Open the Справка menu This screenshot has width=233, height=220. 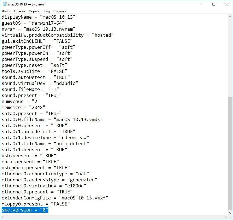click(x=60, y=11)
